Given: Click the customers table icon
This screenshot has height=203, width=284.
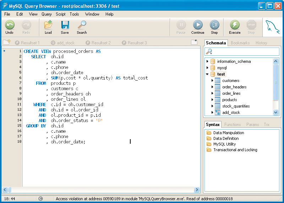Looking at the screenshot, I should (218, 81).
